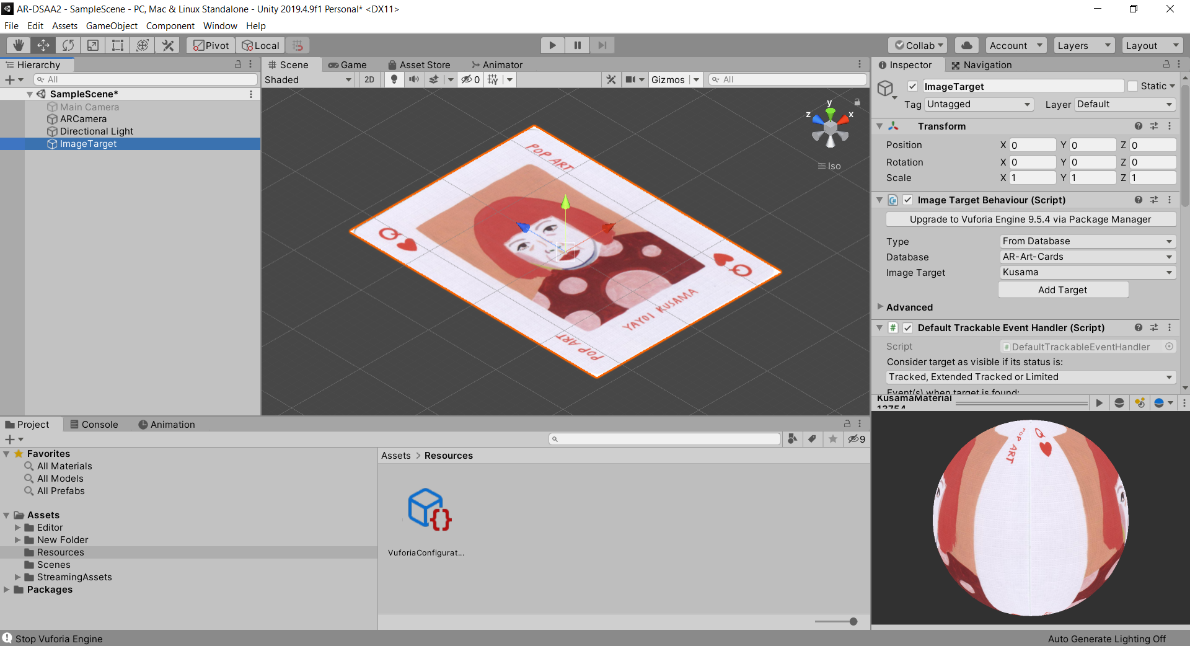
Task: Open the cloud services button
Action: 966,45
